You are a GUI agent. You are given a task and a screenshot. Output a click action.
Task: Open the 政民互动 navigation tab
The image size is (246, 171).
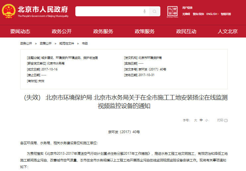coord(186,31)
